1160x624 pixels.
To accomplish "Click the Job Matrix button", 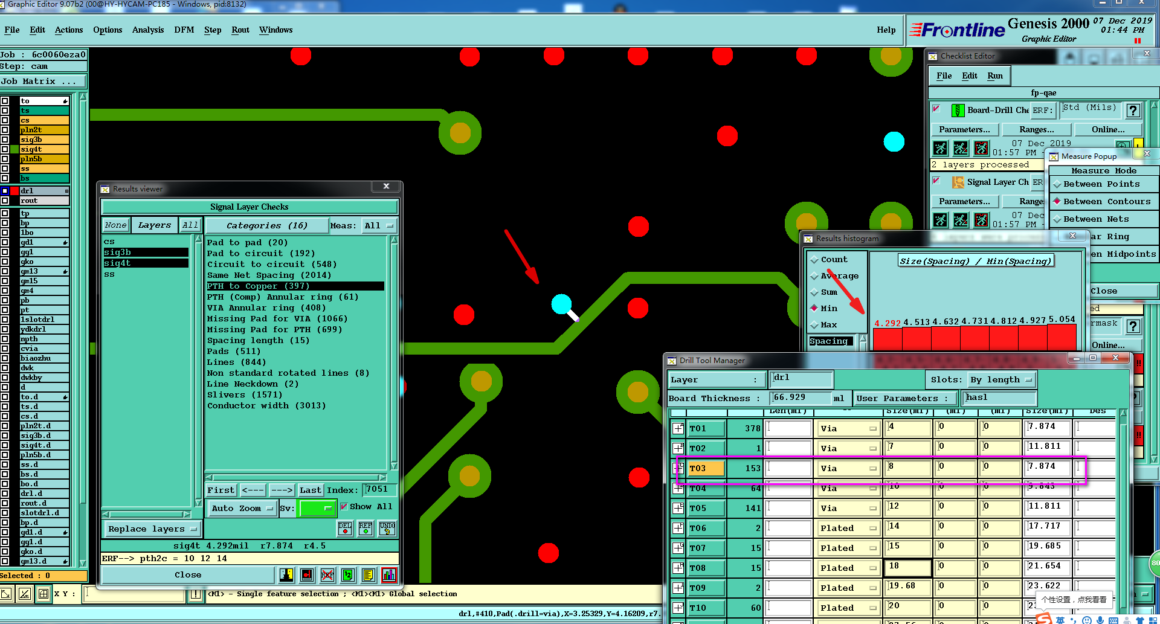I will click(x=42, y=82).
